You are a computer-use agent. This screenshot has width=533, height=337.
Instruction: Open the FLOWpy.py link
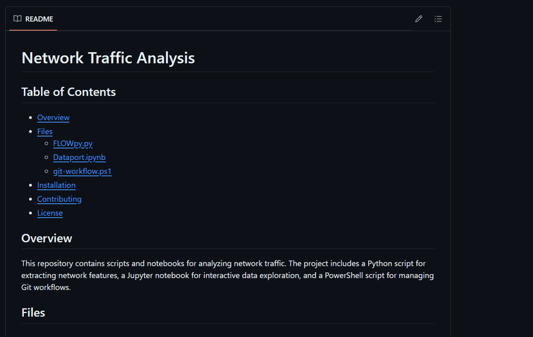point(73,143)
